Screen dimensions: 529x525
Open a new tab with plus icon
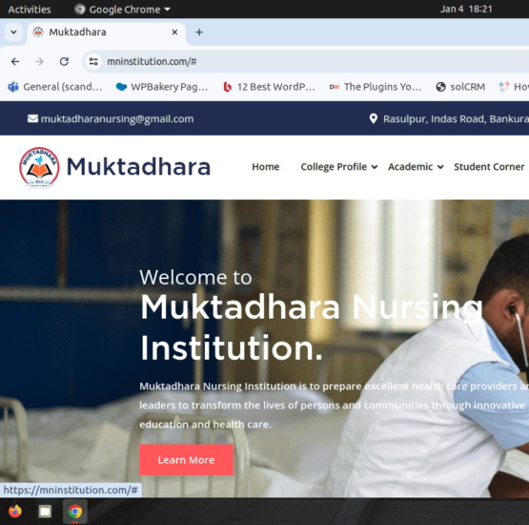pos(199,32)
